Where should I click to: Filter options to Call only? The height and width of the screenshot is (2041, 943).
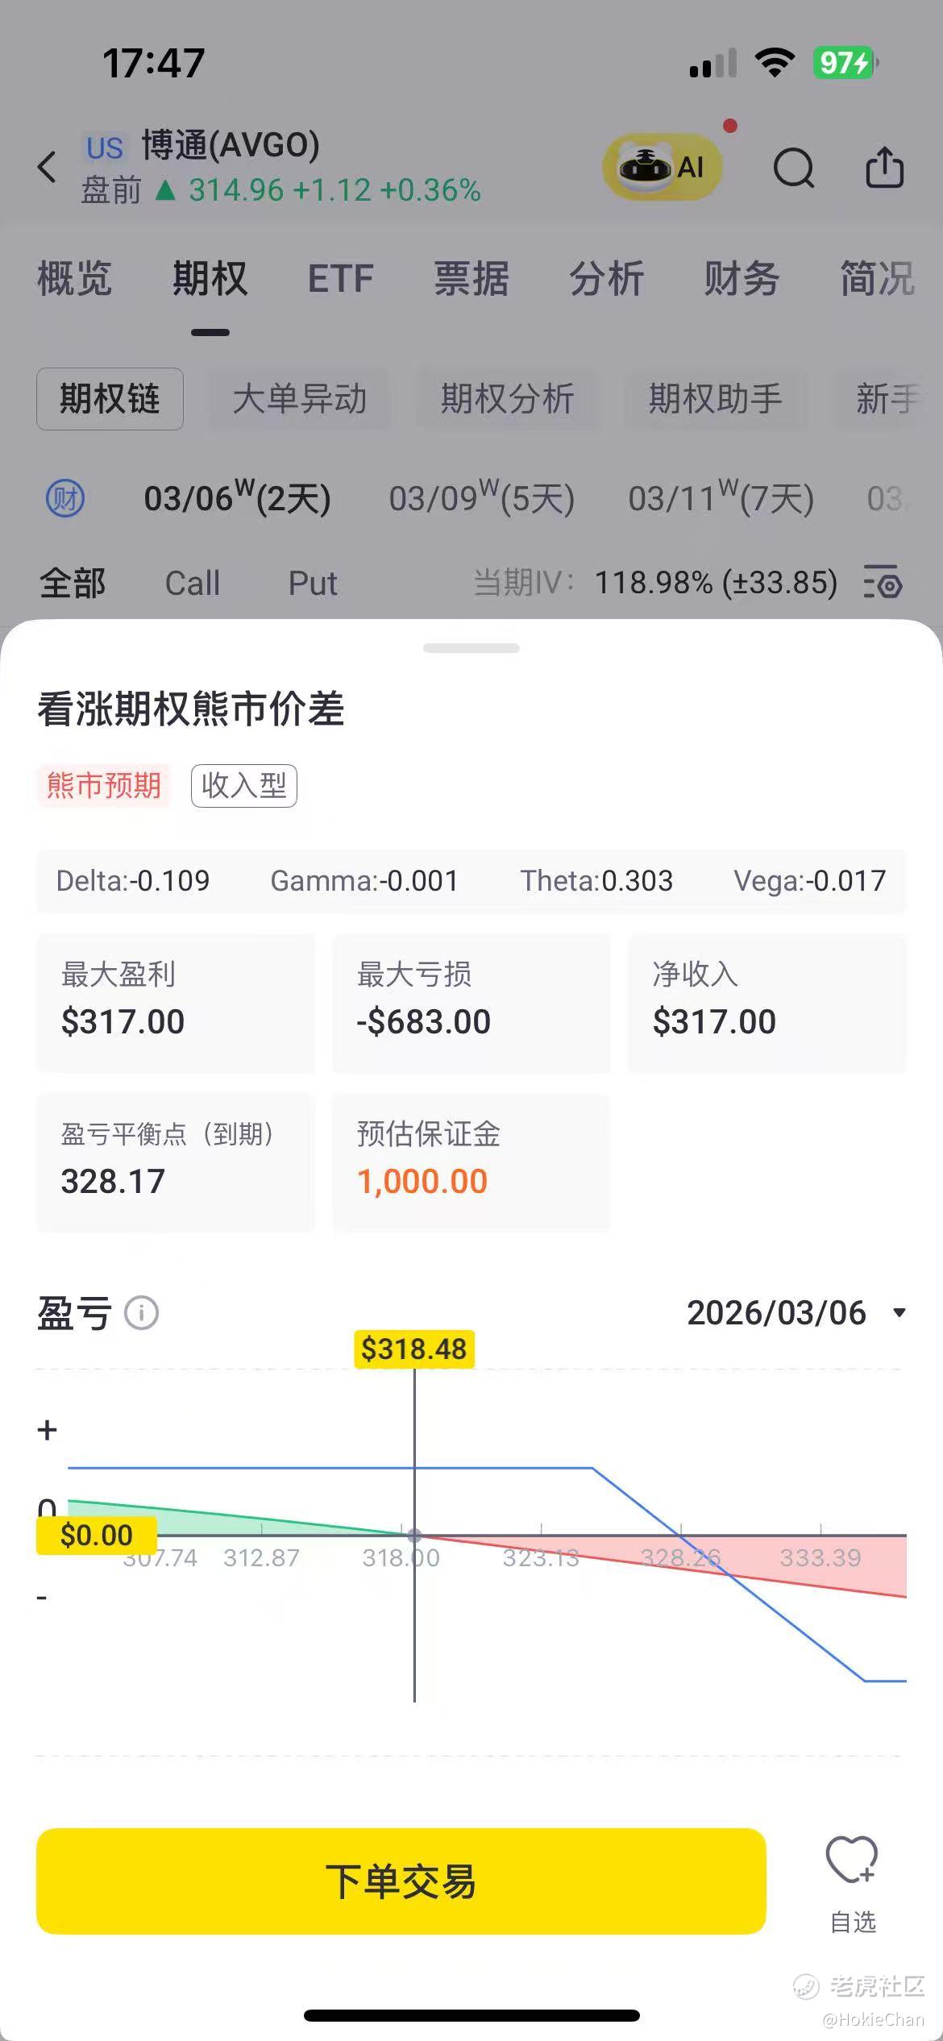click(192, 583)
